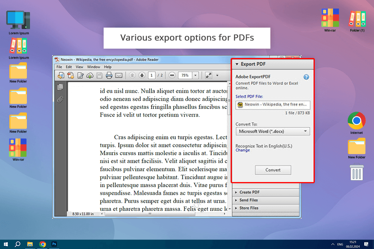Image resolution: width=374 pixels, height=249 pixels.
Task: Click the 75% zoom value field
Action: [185, 75]
